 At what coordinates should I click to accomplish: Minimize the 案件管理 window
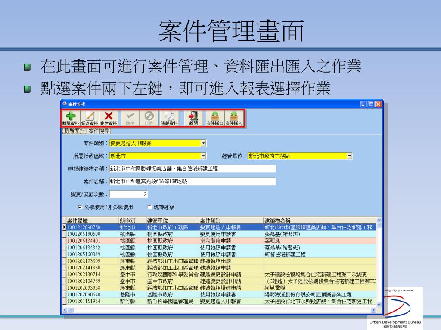click(x=363, y=104)
